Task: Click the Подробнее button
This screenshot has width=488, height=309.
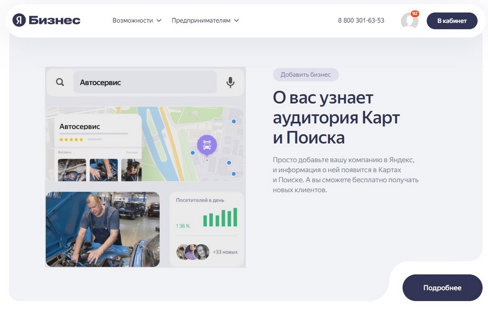Action: (442, 288)
